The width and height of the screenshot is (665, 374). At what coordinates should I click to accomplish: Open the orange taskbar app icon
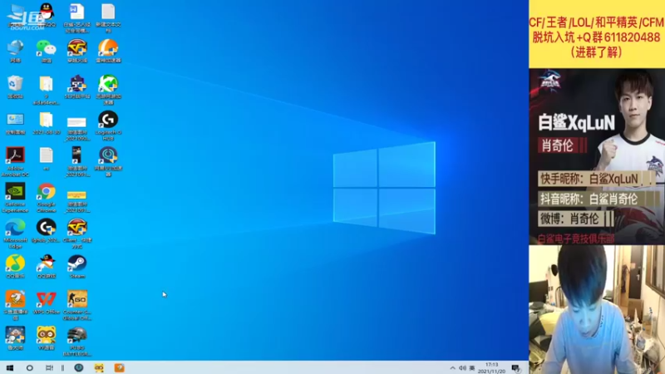point(119,367)
